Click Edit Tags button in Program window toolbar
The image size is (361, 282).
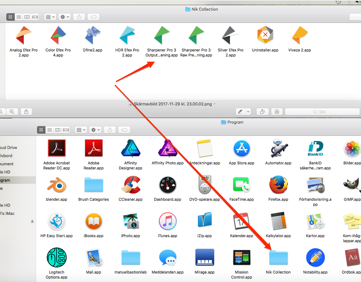click(x=124, y=130)
